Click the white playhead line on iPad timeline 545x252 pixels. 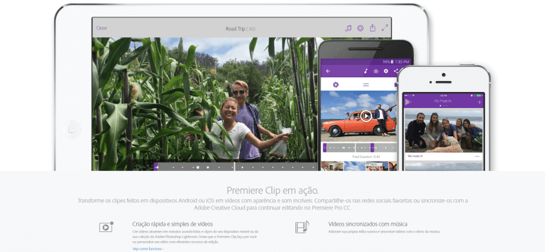(235, 166)
